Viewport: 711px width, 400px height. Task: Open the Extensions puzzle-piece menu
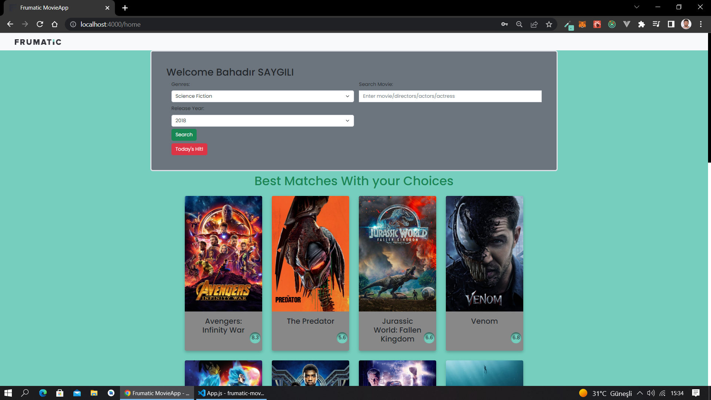641,24
